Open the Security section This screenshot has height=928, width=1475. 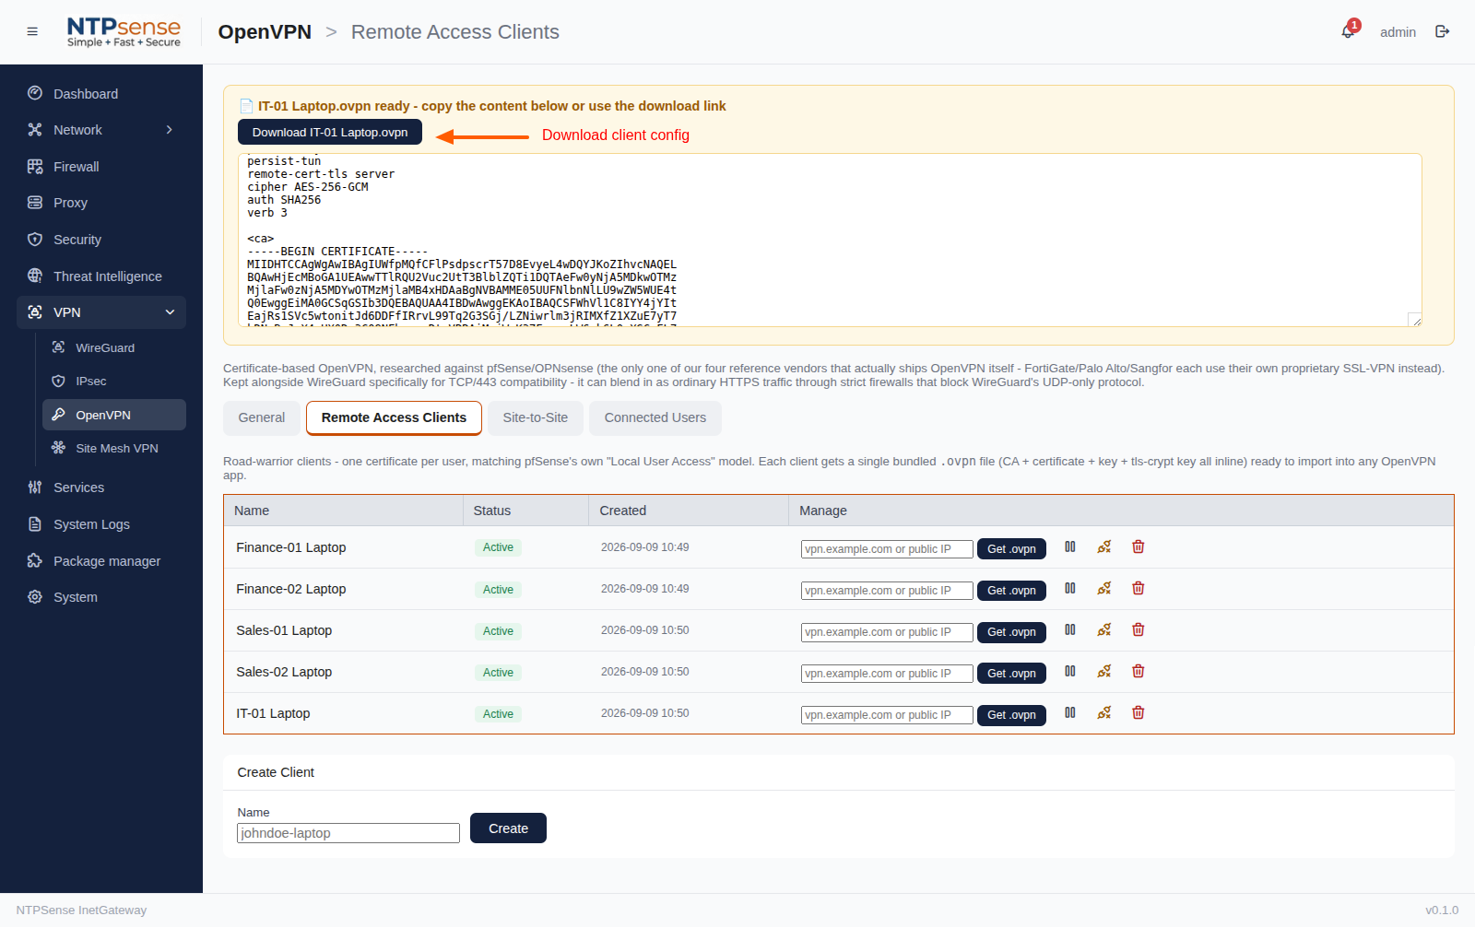pos(101,240)
